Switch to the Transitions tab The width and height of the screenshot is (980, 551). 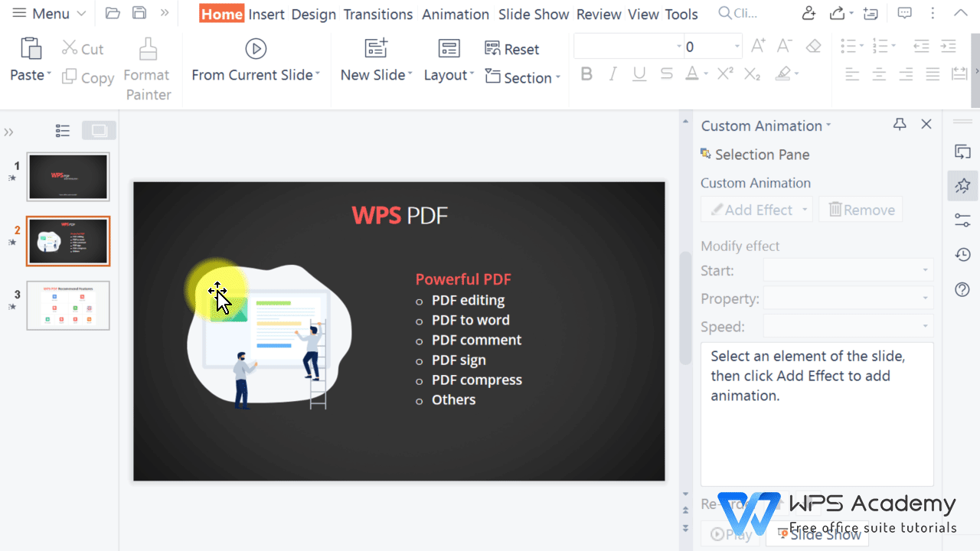tap(378, 14)
